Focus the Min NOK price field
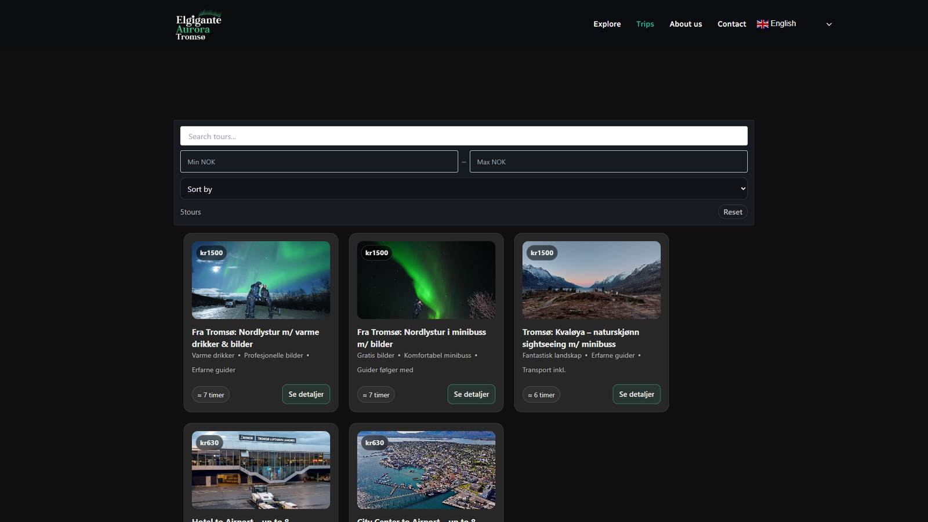This screenshot has height=522, width=928. (319, 162)
